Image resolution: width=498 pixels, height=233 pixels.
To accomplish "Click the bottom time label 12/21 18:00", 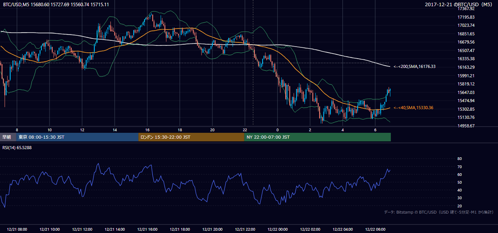I will coord(180,230).
